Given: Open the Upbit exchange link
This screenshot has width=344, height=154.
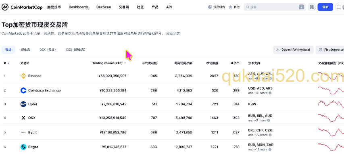Looking at the screenshot, I should [x=33, y=104].
